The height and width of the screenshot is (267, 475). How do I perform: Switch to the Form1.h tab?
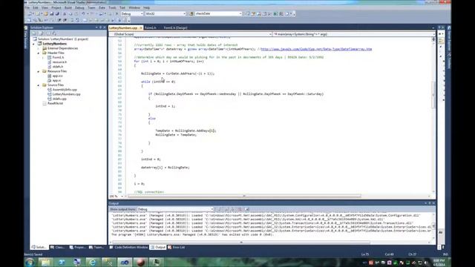(x=150, y=28)
